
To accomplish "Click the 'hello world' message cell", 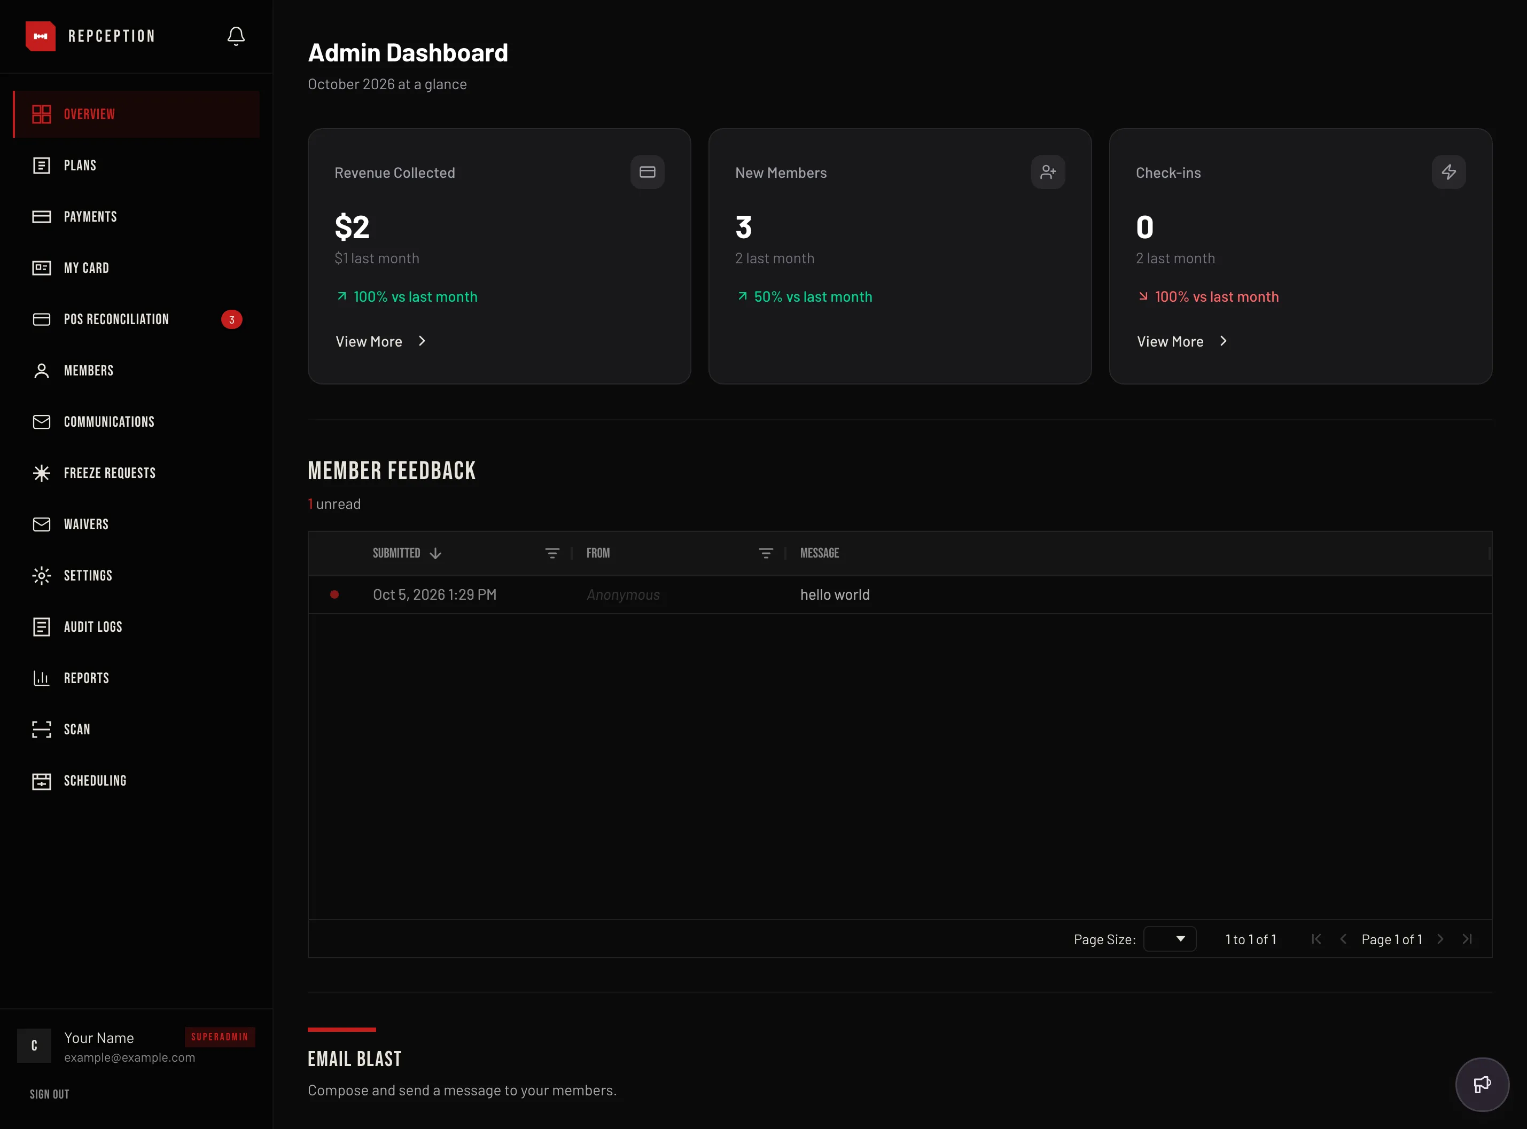I will click(835, 594).
